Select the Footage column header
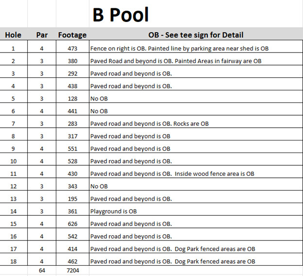This screenshot has height=276, width=303. [x=72, y=35]
